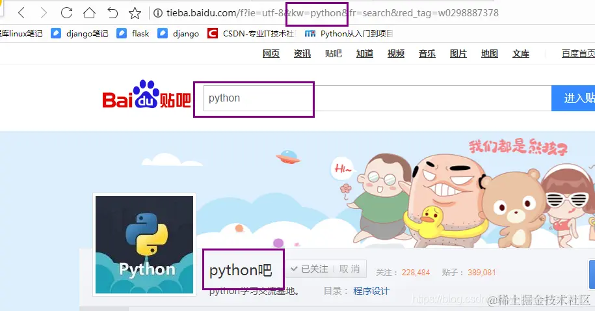Screen dimensions: 595x311
Task: Click the python吧 title
Action: coord(241,271)
